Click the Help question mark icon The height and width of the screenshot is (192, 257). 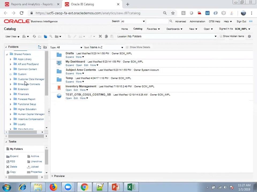[249, 37]
